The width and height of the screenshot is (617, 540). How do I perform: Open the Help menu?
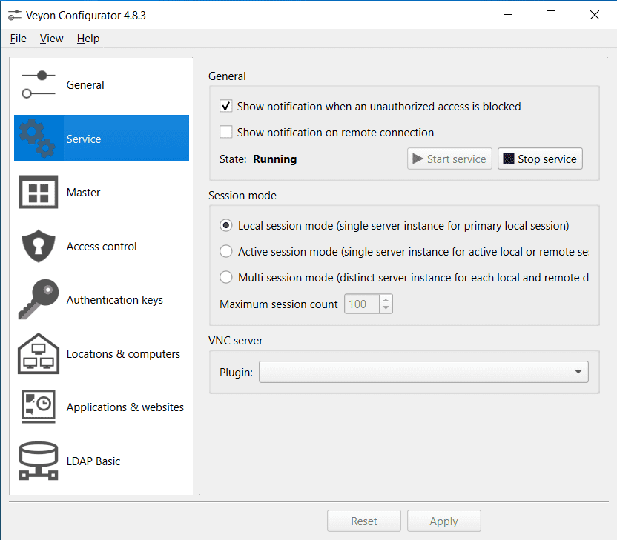[88, 39]
